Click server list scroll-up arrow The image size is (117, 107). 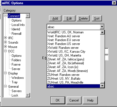click(102, 32)
